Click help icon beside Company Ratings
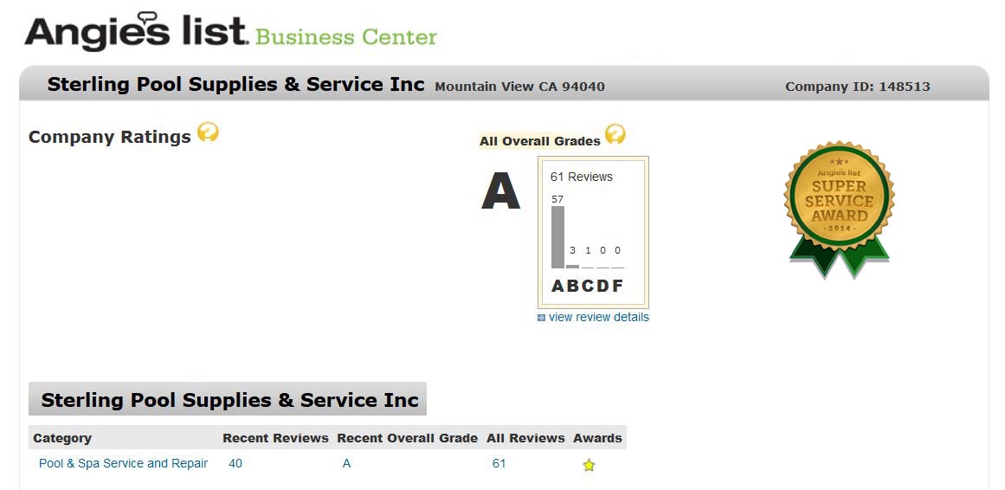 tap(208, 133)
